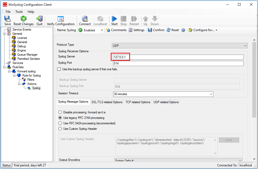Click the Status label in status bar
Image resolution: width=258 pixels, height=169 pixels.
(x=7, y=165)
